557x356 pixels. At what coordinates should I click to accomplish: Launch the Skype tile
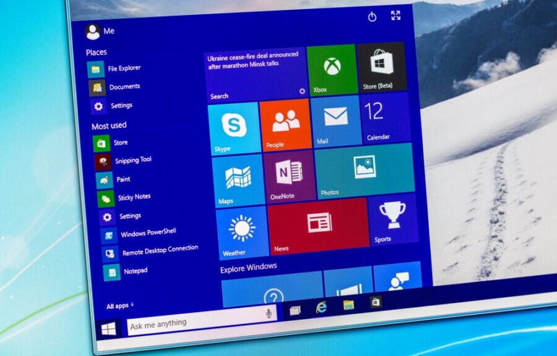click(x=234, y=129)
